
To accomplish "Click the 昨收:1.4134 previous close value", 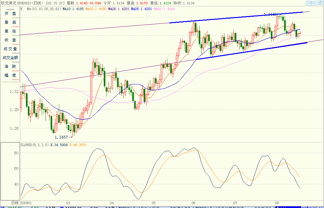I will [x=184, y=3].
